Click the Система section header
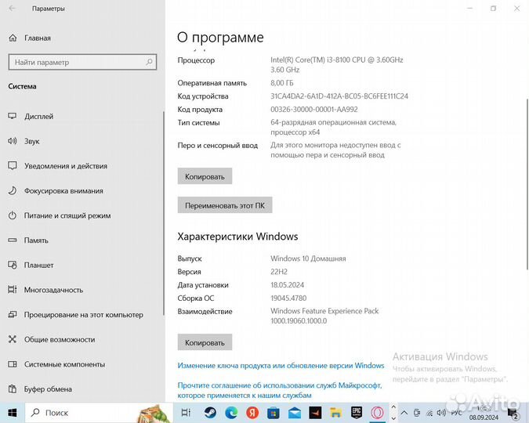Screen dimensions: 529x423 22,86
